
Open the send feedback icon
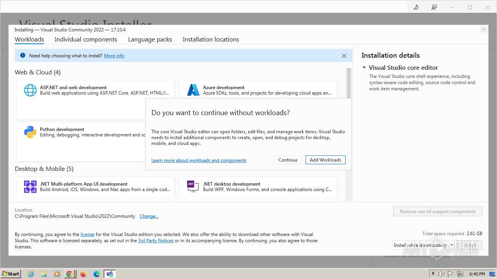click(x=434, y=7)
